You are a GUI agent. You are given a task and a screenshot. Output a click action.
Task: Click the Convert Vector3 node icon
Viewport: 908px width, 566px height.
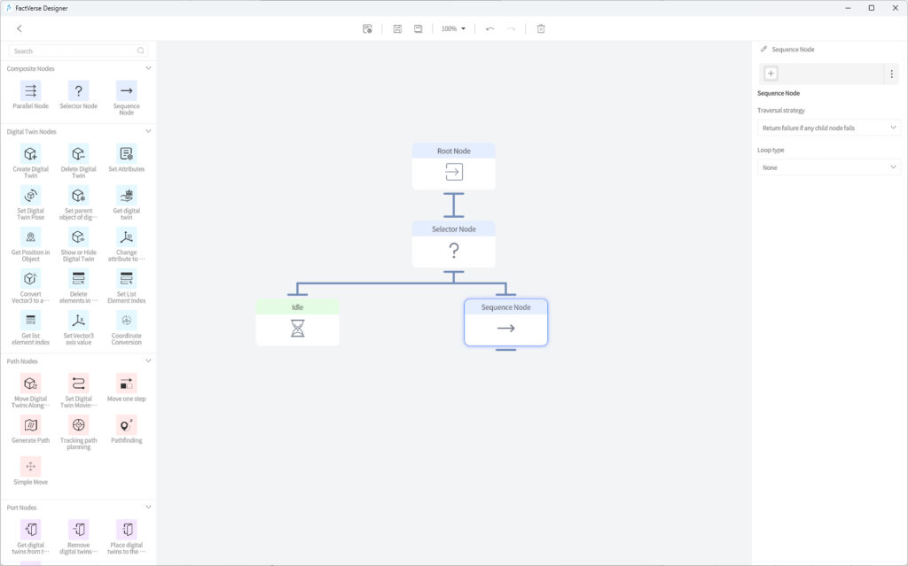31,279
